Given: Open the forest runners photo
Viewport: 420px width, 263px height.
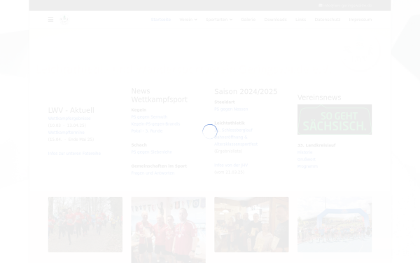Looking at the screenshot, I should 85,224.
